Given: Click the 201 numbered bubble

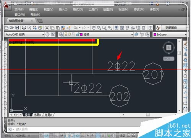Looking at the screenshot, I should click(153, 74).
